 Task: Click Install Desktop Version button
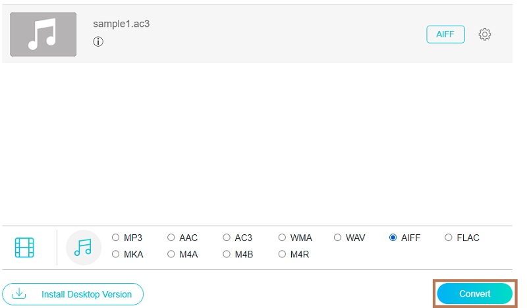coord(72,294)
